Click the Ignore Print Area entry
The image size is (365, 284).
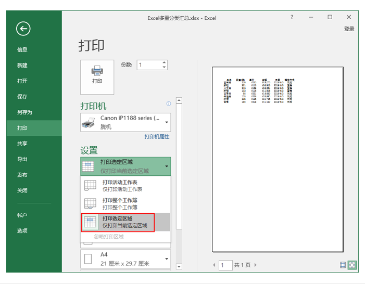tap(109, 237)
